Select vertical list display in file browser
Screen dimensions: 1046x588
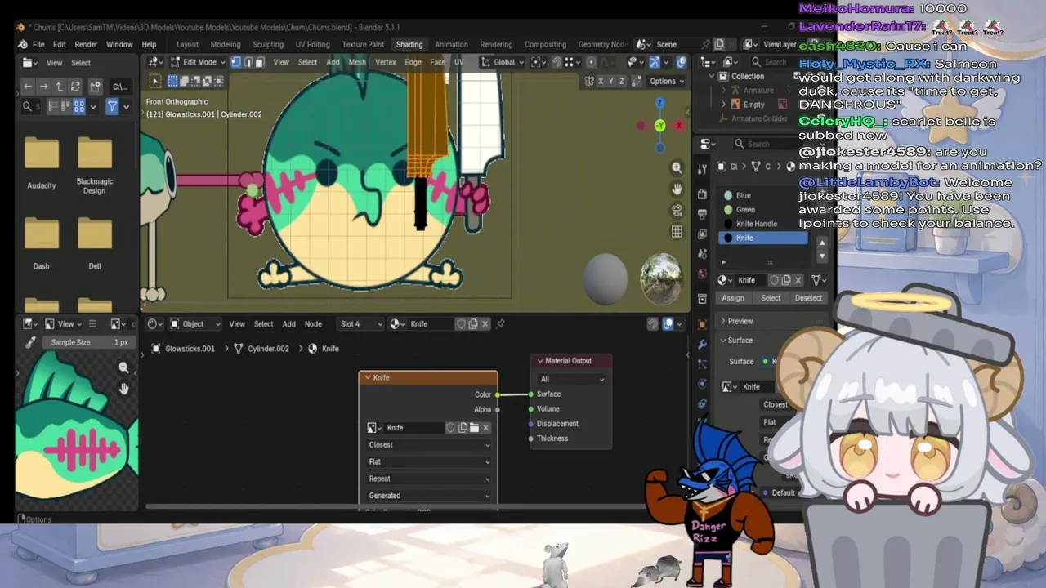pyautogui.click(x=53, y=106)
